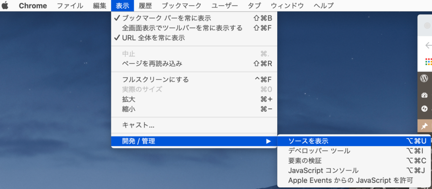Open the Apple menu

tap(5, 5)
